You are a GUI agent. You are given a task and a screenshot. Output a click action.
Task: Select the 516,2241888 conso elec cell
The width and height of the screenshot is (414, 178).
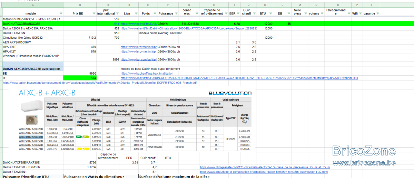coord(188,24)
